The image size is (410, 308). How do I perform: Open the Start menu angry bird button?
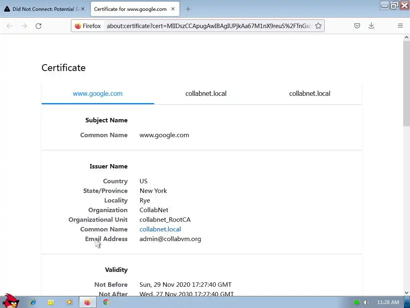tap(10, 301)
